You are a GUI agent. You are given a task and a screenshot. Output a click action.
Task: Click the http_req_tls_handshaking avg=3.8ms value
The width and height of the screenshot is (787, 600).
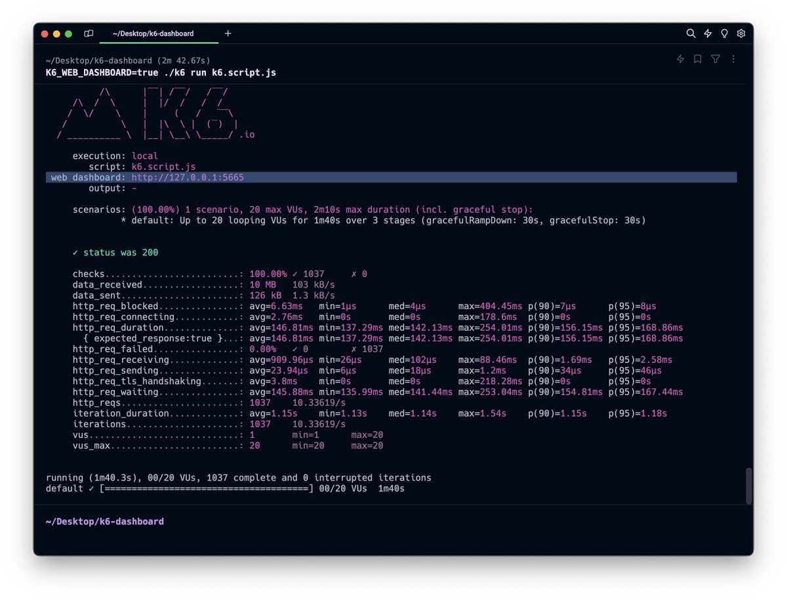[273, 381]
